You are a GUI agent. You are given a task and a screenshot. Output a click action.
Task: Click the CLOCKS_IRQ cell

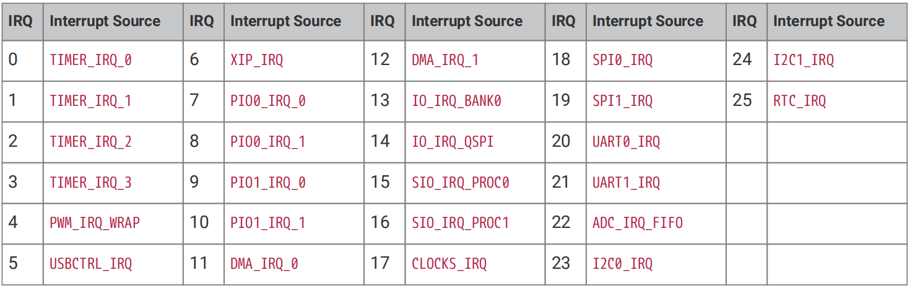(449, 263)
